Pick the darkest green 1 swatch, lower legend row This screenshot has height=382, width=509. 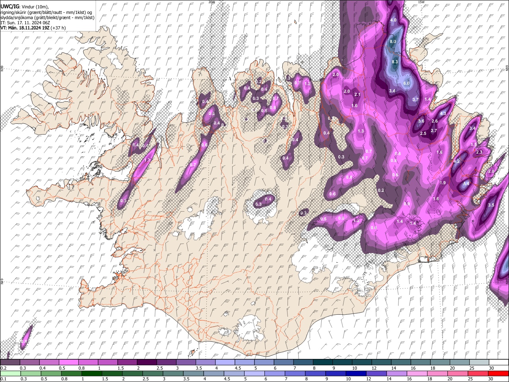click(92, 374)
